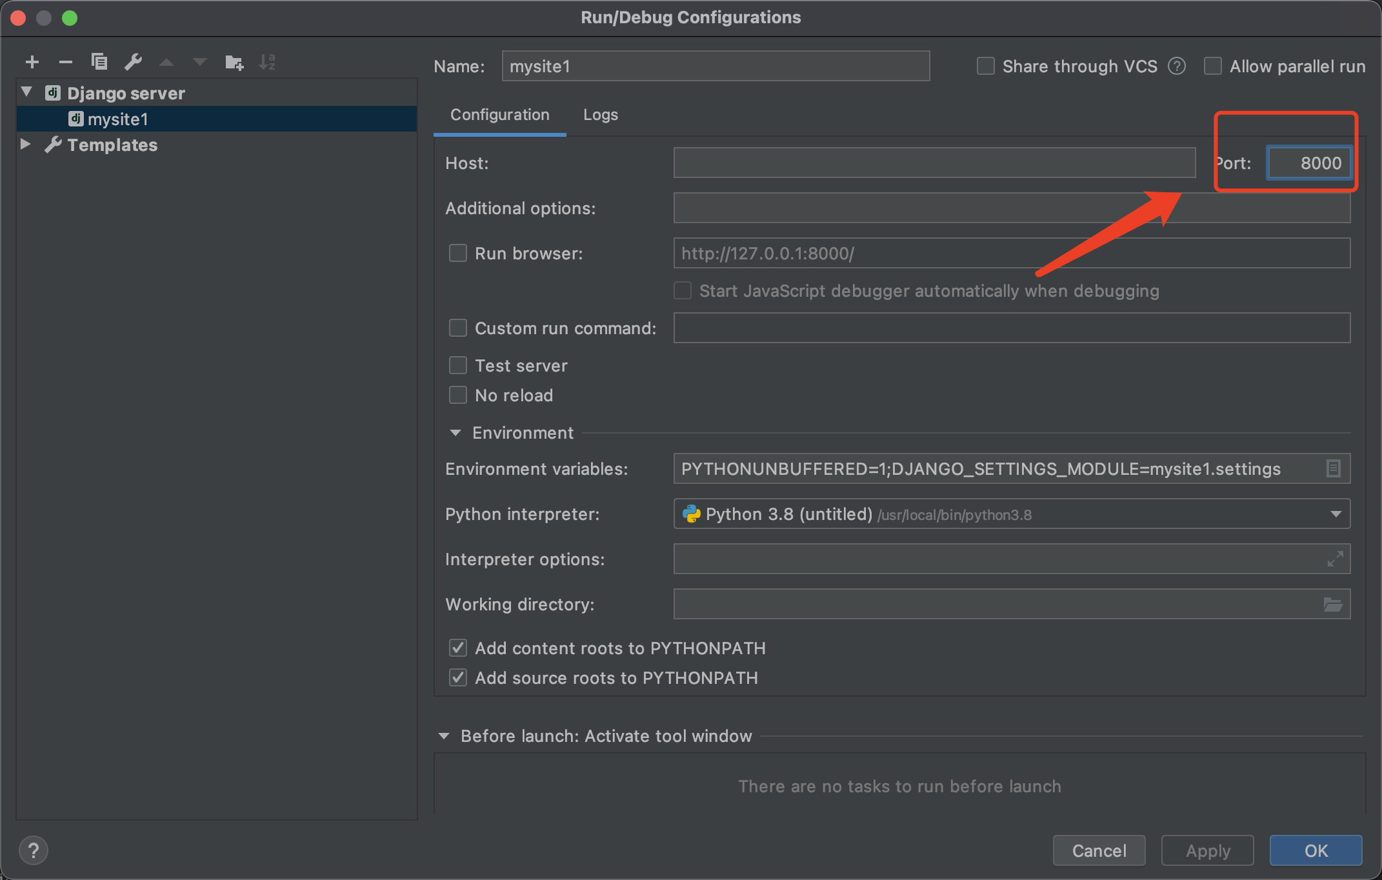Expand the Templates tree node
The image size is (1382, 880).
(26, 144)
